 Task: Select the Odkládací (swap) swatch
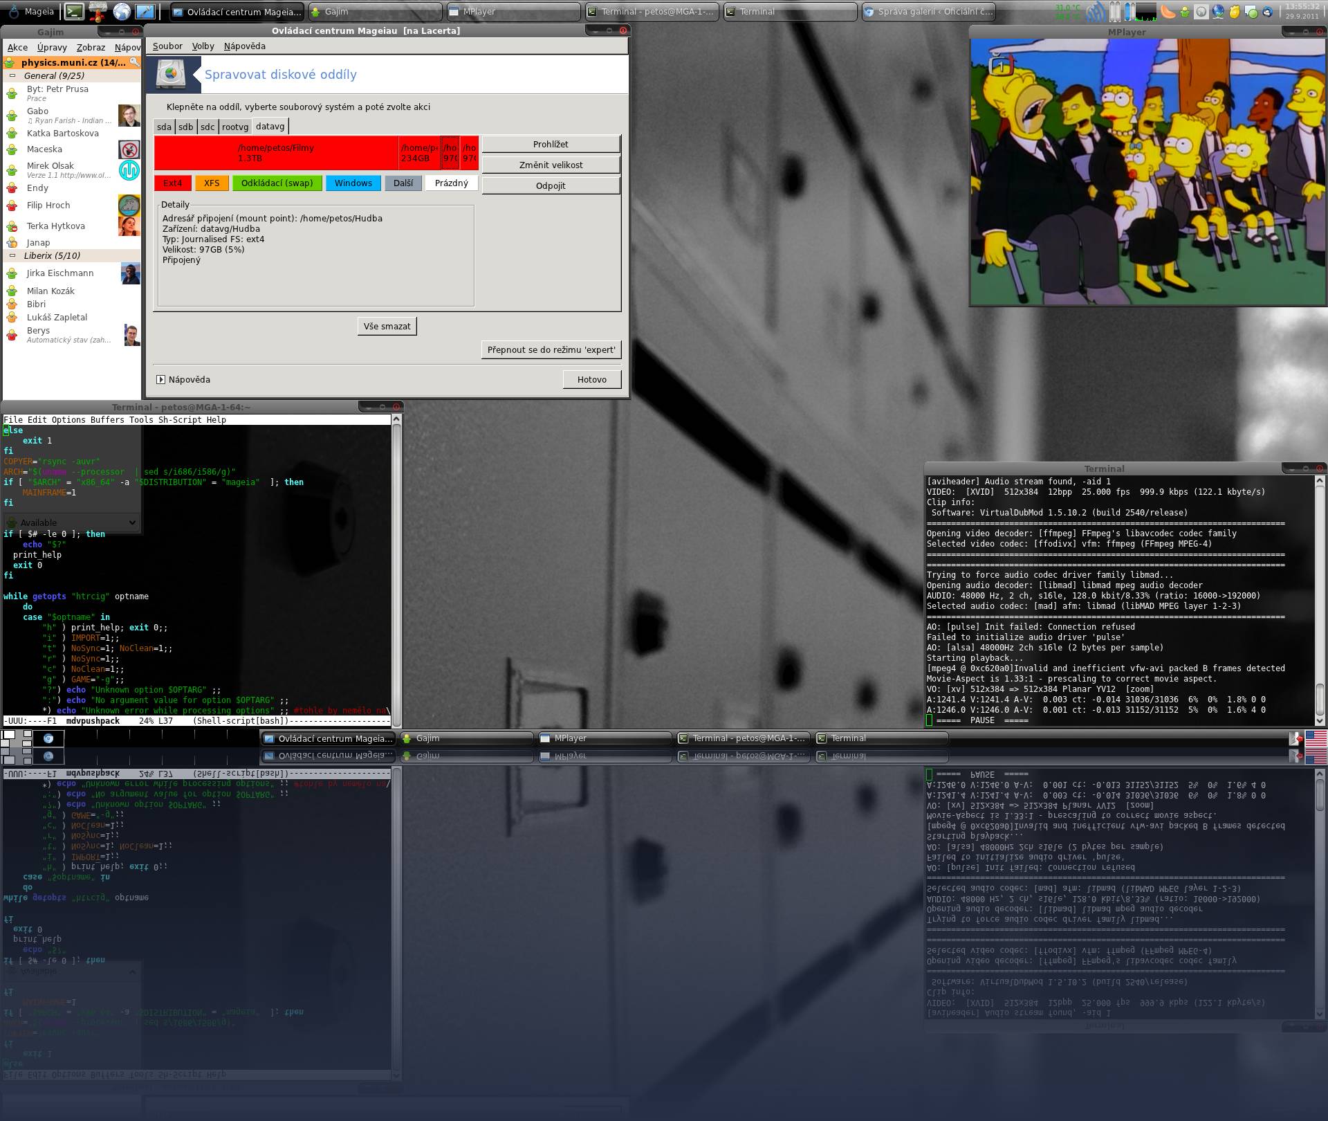[277, 183]
